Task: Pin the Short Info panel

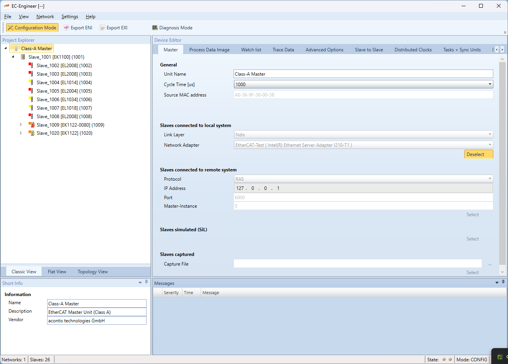Action: click(x=146, y=282)
